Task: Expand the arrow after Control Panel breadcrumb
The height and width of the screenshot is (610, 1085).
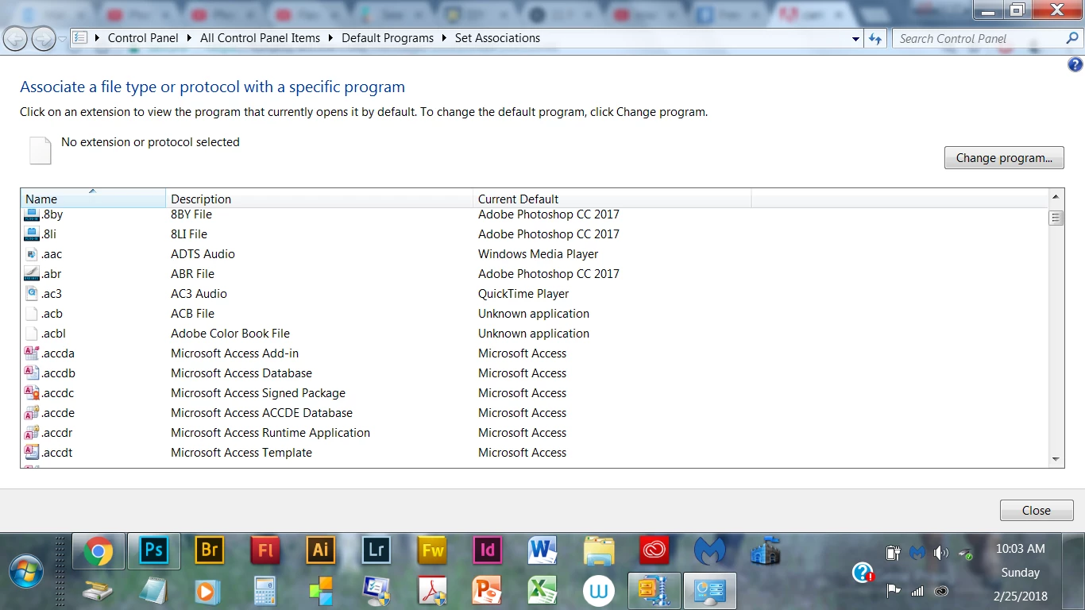Action: tap(190, 38)
